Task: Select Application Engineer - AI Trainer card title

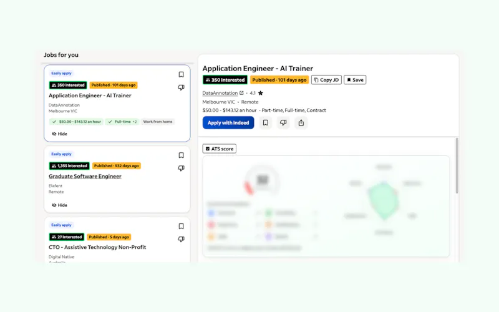Action: [90, 95]
